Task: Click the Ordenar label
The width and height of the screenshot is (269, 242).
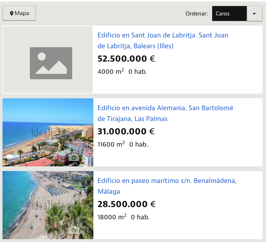Action: click(x=196, y=14)
